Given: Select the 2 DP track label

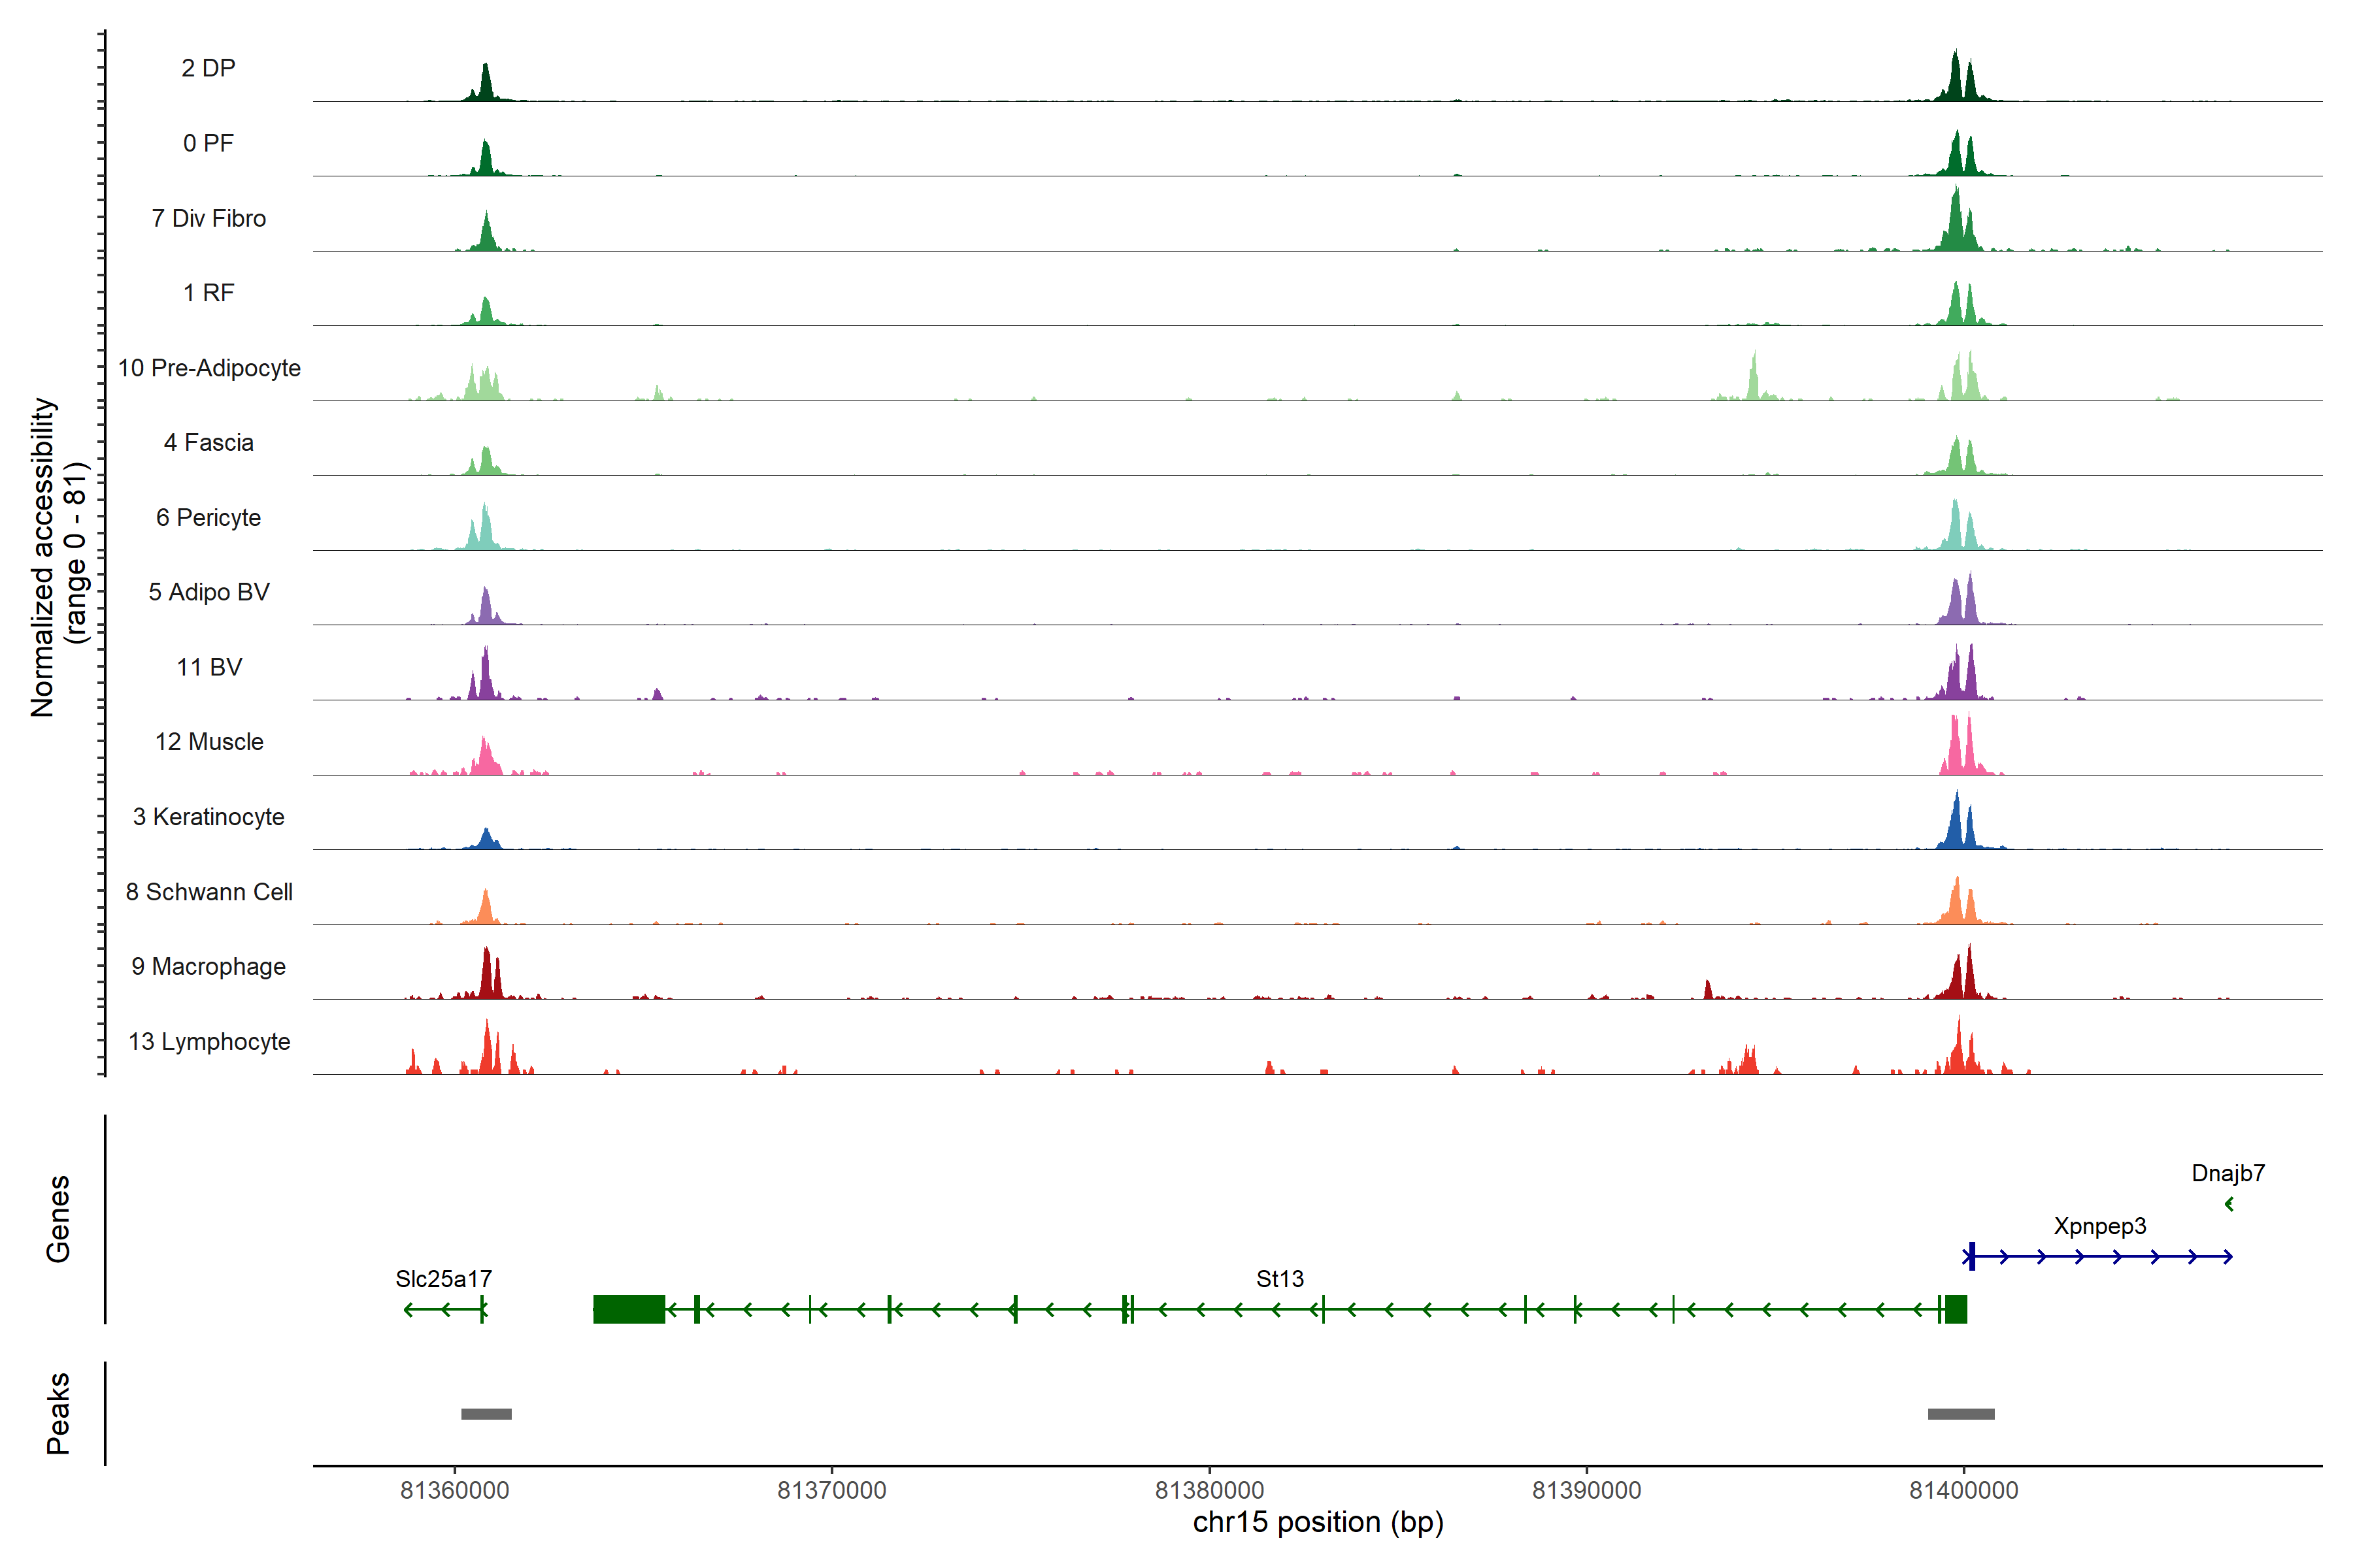Looking at the screenshot, I should 208,68.
